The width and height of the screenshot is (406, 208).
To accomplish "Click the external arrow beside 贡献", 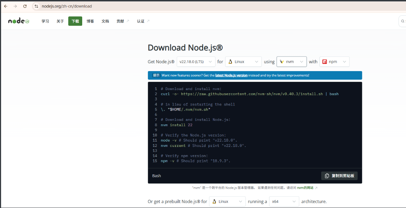I will (x=127, y=21).
